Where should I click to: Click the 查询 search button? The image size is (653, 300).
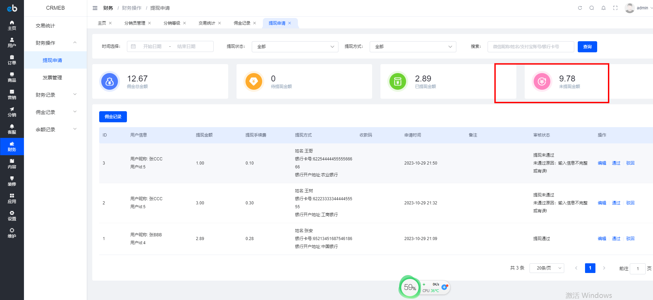587,46
